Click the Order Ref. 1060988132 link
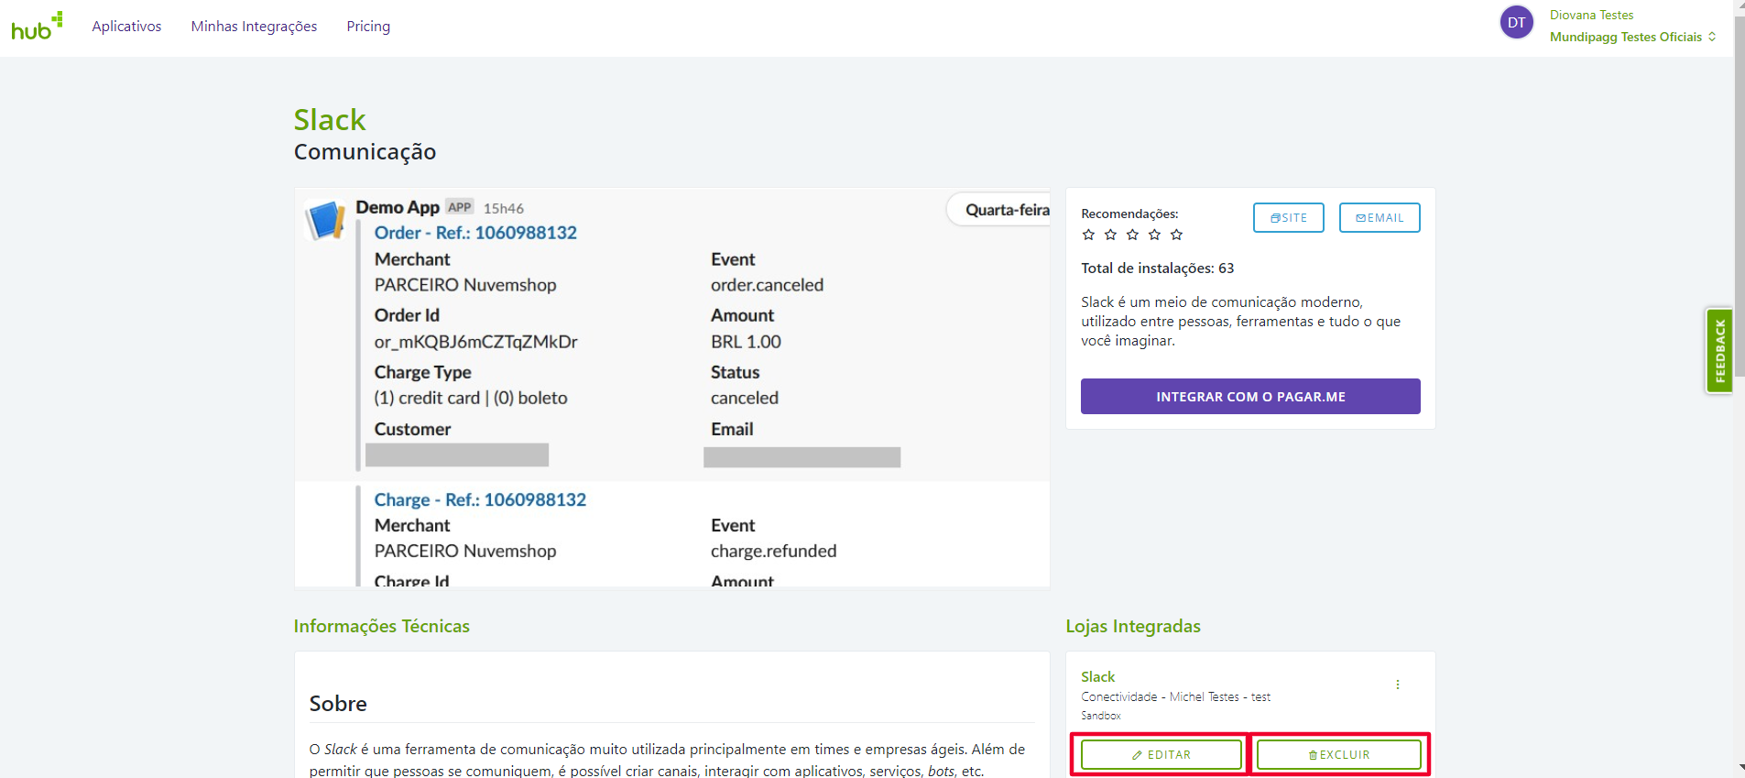The image size is (1745, 778). (475, 233)
